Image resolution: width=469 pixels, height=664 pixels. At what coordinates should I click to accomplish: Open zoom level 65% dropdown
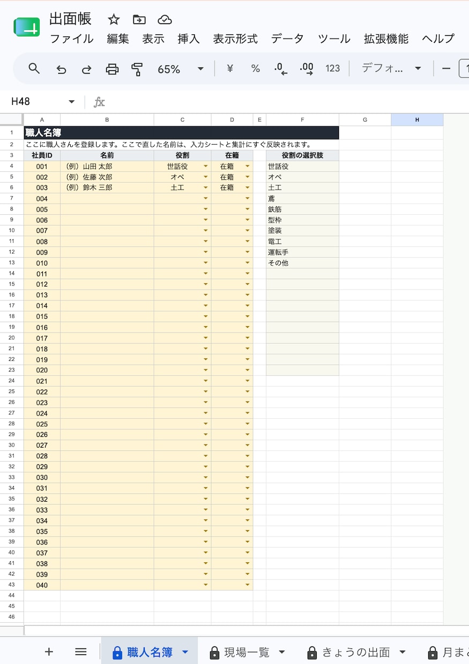(181, 69)
